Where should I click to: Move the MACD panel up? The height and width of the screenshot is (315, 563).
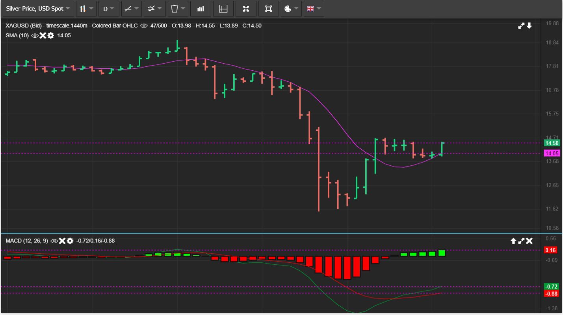point(513,241)
